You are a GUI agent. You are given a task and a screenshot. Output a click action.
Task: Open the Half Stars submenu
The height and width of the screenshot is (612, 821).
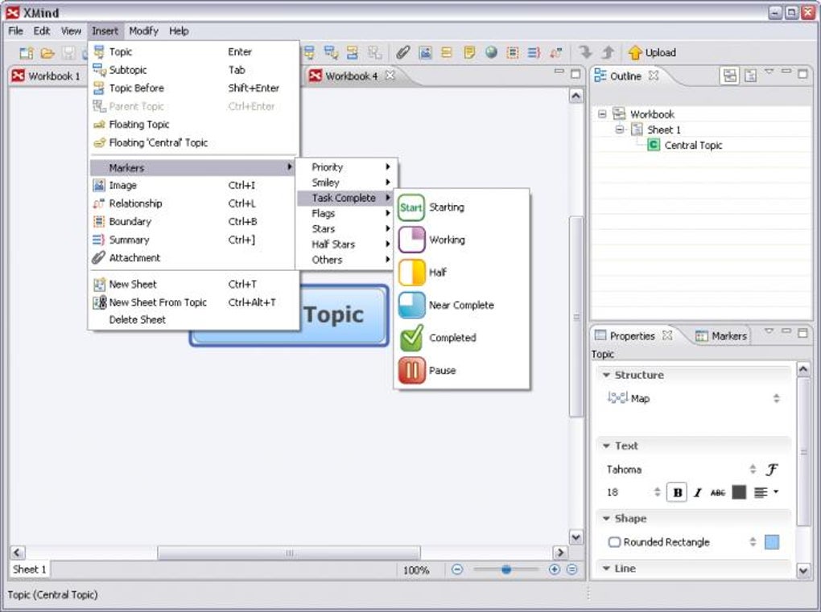point(347,244)
